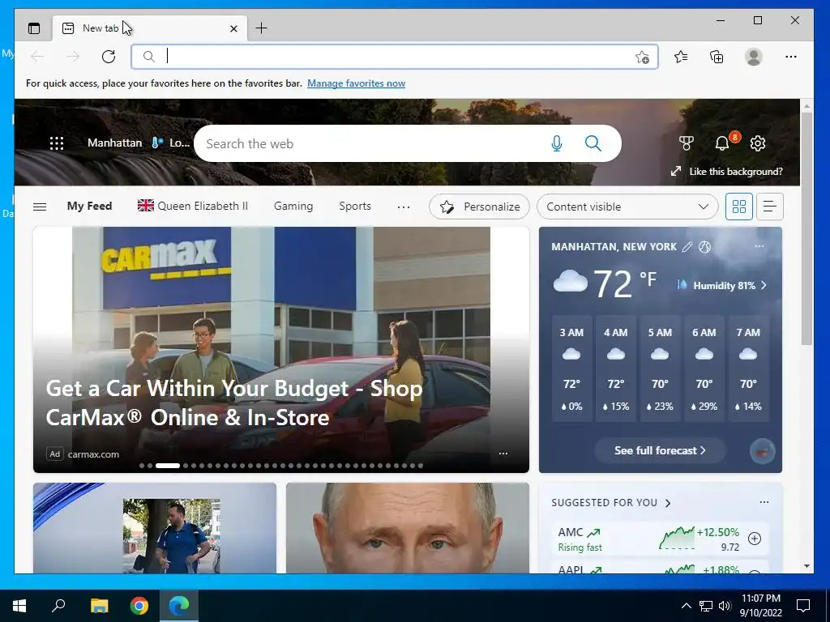Open the app launcher grid icon
The width and height of the screenshot is (830, 622).
pyautogui.click(x=57, y=143)
